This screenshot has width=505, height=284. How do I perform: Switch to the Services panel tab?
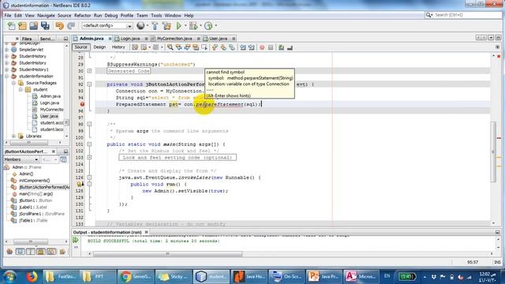click(x=47, y=39)
